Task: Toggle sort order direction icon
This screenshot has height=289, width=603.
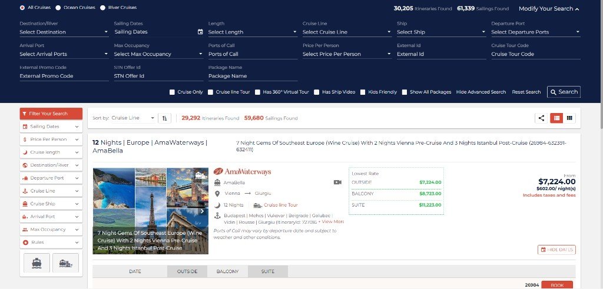Action: 165,118
